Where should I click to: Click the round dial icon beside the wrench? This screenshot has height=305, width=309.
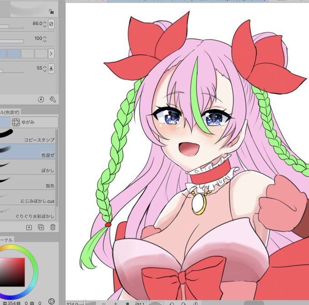[41, 99]
